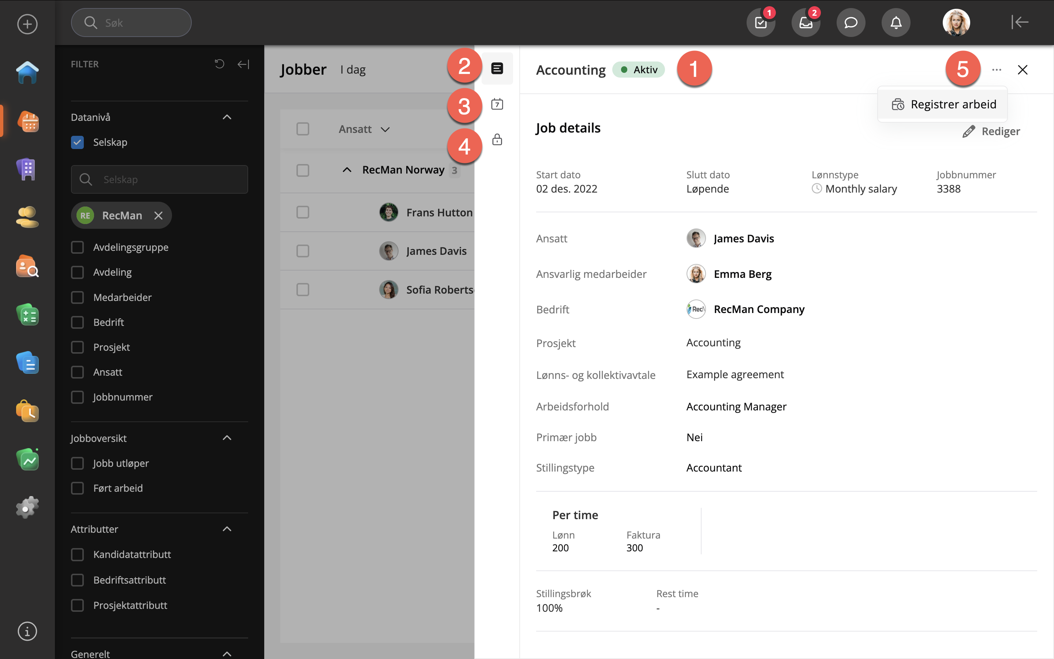Open the time clock bag module icon
The height and width of the screenshot is (659, 1054).
pyautogui.click(x=27, y=411)
